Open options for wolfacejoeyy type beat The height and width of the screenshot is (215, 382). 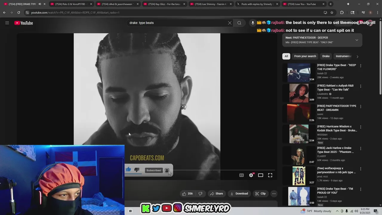[x=361, y=169]
